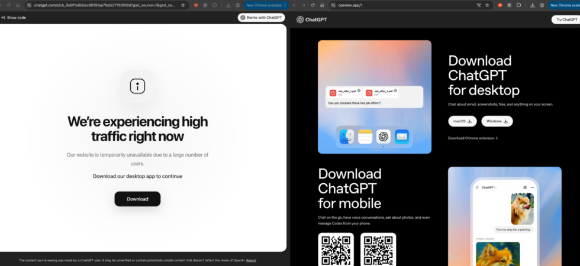Click ChatGPT app icon in dock illustration
The image size is (580, 266).
pyautogui.click(x=384, y=137)
